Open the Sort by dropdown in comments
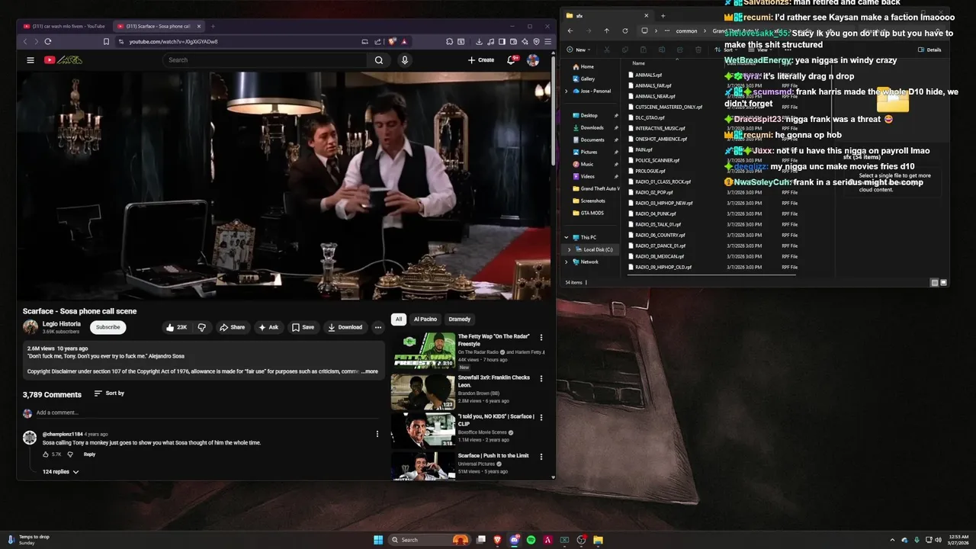 tap(109, 393)
